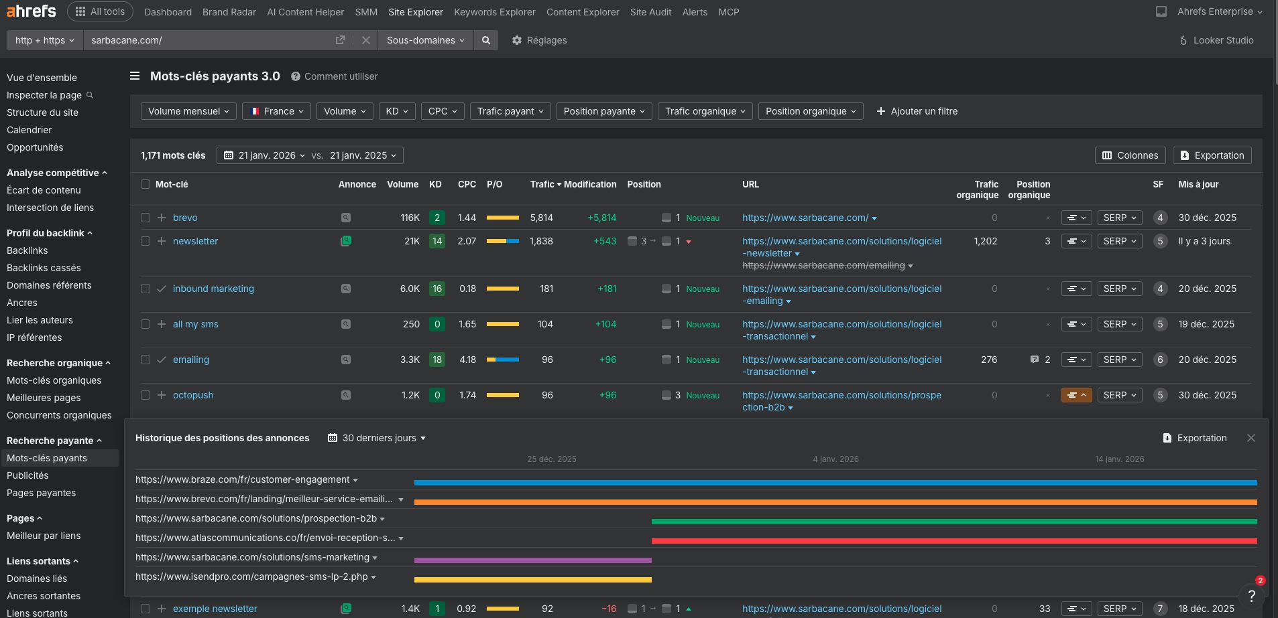
Task: Open the Sous-domaines dropdown
Action: [x=424, y=40]
